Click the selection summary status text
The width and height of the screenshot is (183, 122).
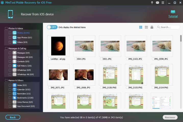pyautogui.click(x=91, y=117)
